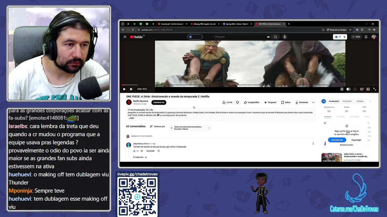Screen dimensions: 387x217
Task: Click the Perguntar button
Action: [270, 102]
